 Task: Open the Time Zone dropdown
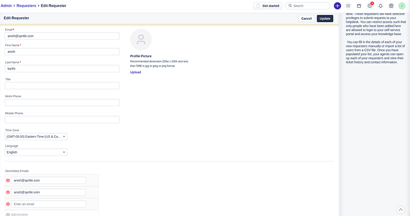[36, 136]
